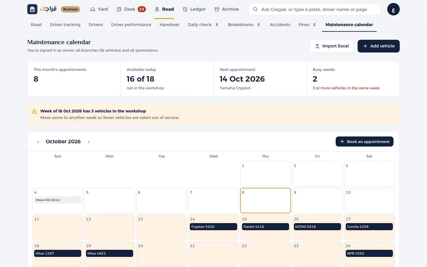Open the Hilux 1287 appointment

(x=58, y=253)
